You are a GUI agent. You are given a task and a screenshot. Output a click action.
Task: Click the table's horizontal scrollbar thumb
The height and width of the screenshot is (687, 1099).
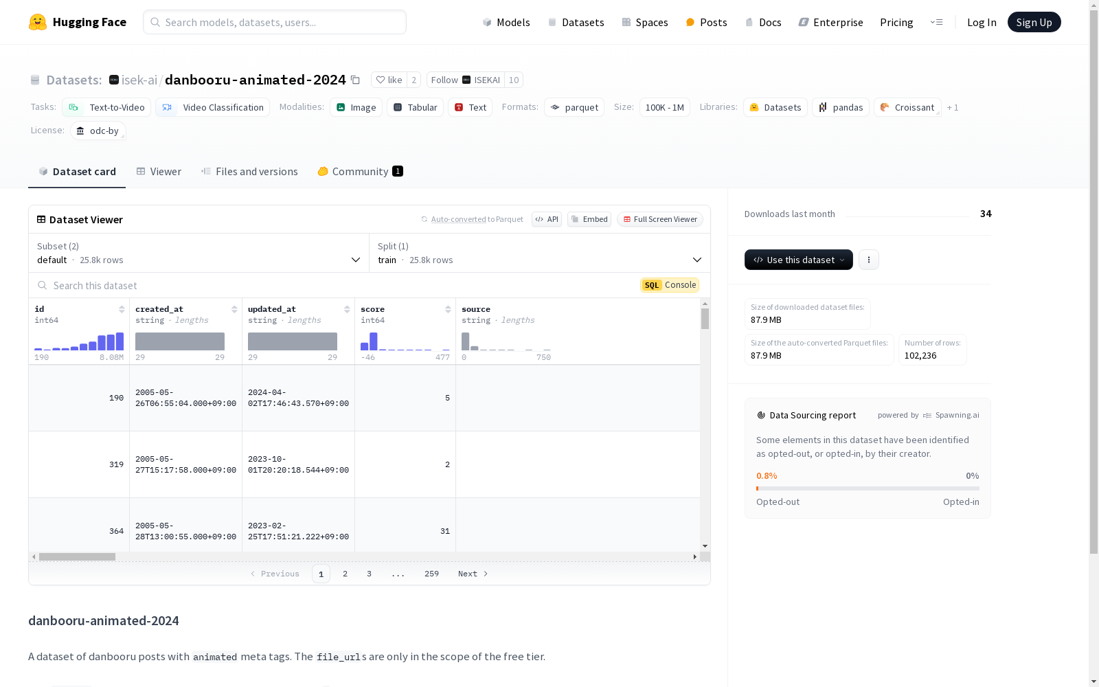(x=77, y=556)
